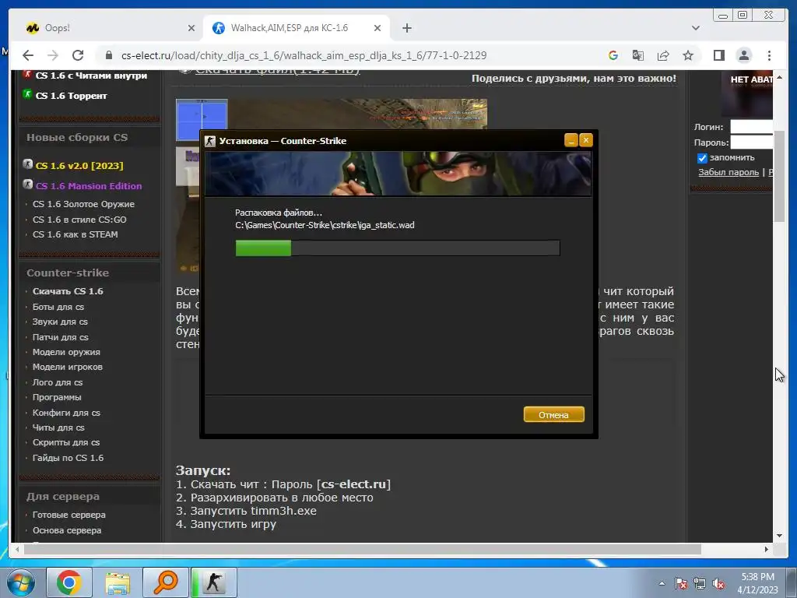The image size is (797, 598).
Task: Minimize the Counter-Strike installer window
Action: (571, 140)
